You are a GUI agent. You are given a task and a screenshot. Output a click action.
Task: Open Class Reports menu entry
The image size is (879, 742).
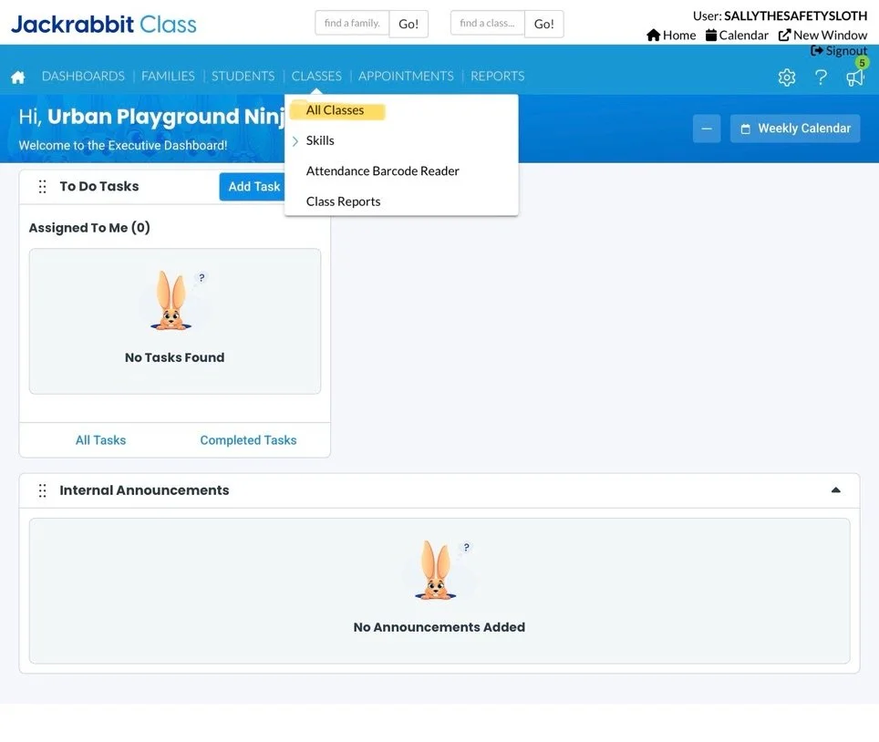tap(343, 201)
